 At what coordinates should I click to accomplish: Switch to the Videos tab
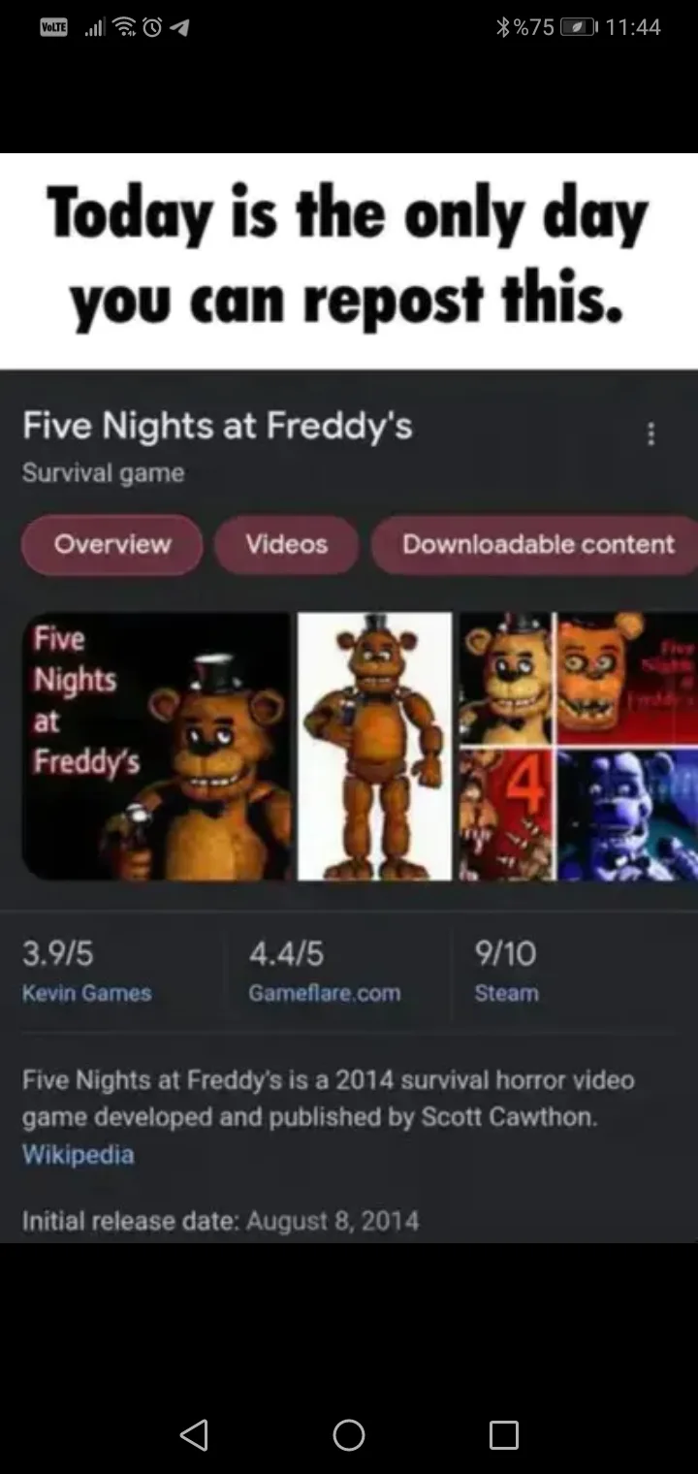tap(286, 544)
